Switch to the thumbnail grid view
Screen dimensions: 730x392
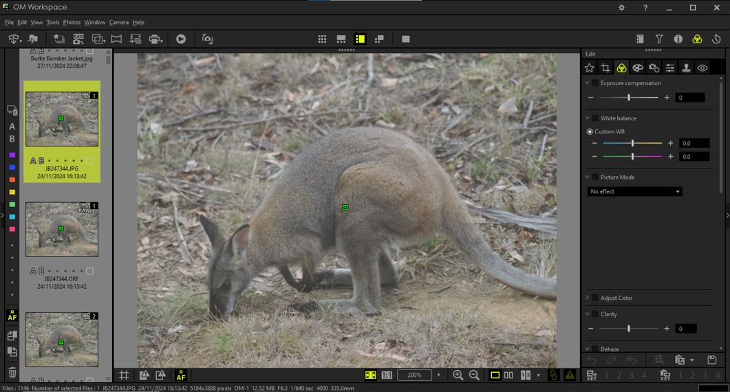(x=322, y=39)
